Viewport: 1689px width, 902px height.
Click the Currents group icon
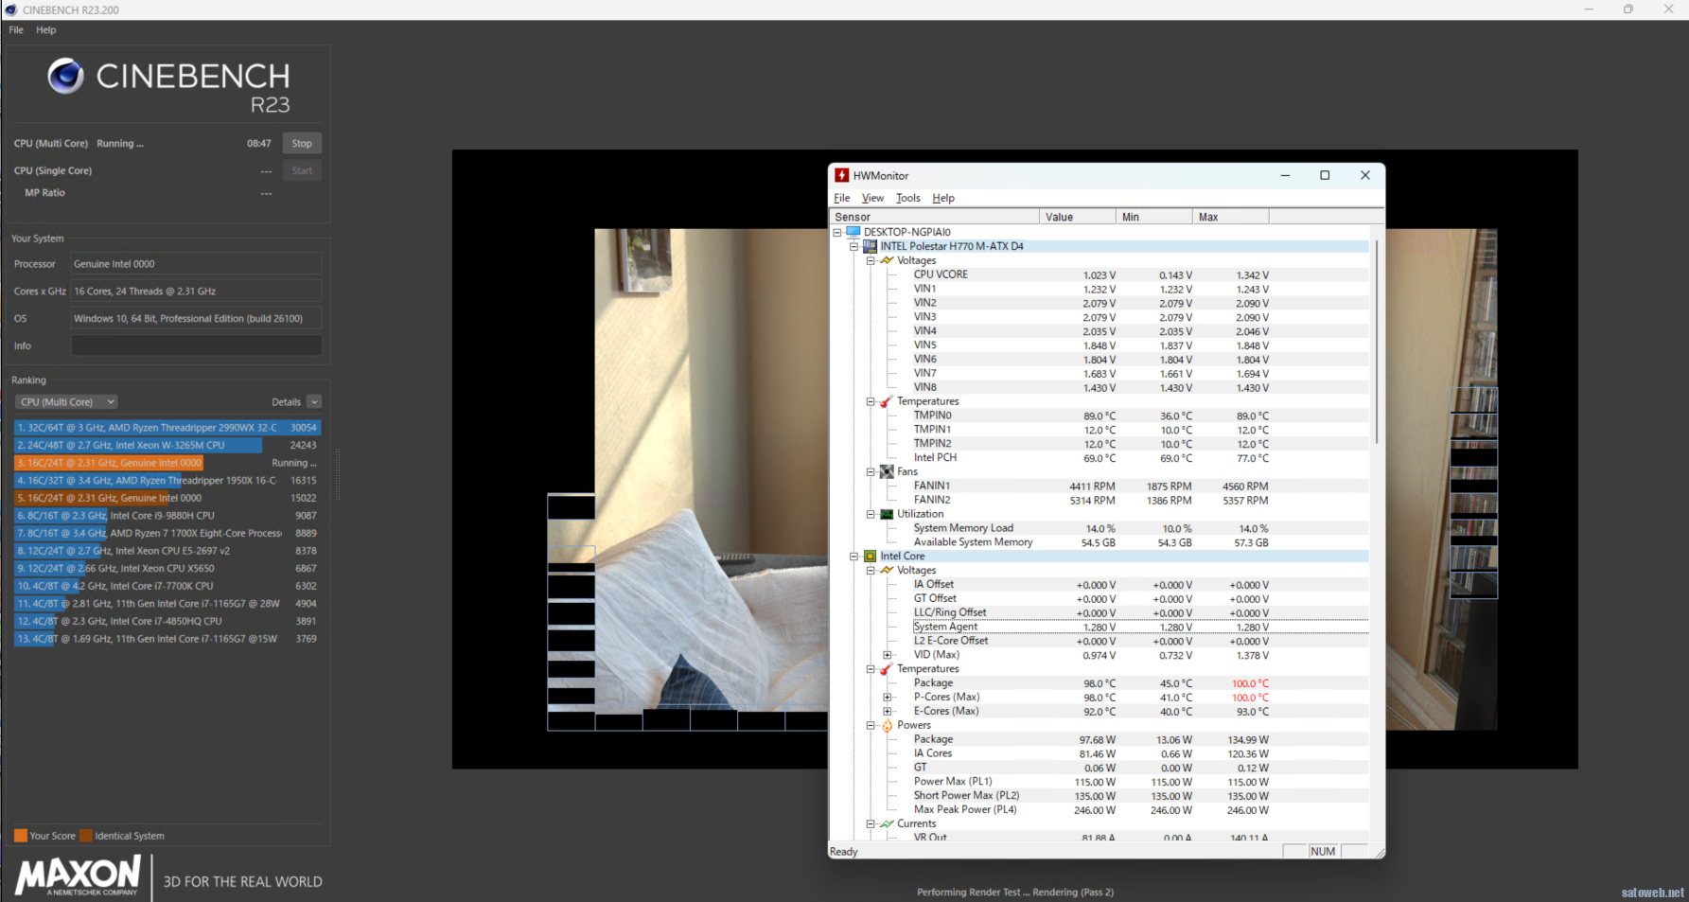[887, 824]
